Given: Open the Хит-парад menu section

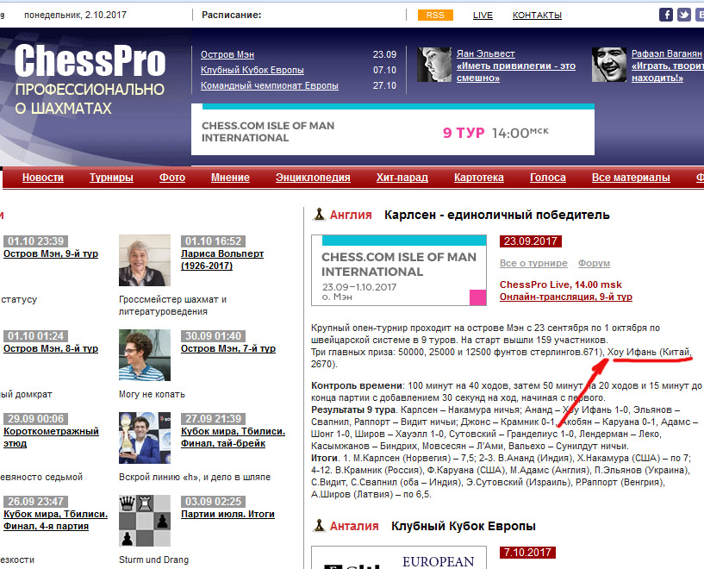Looking at the screenshot, I should (402, 178).
